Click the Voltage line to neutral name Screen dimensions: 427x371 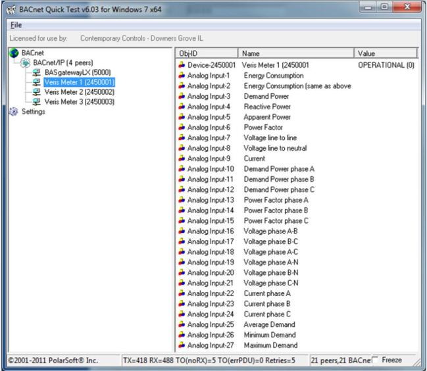[275, 148]
